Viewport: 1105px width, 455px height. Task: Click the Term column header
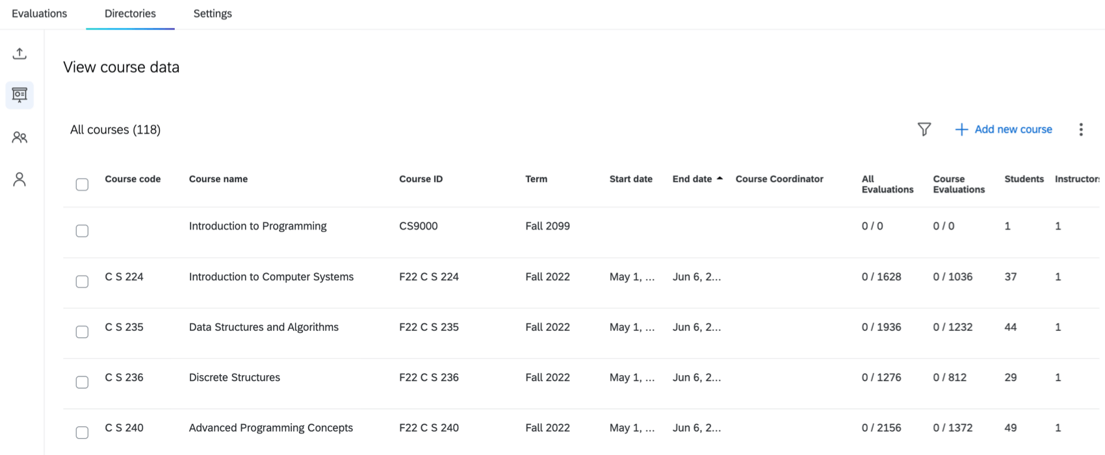536,179
